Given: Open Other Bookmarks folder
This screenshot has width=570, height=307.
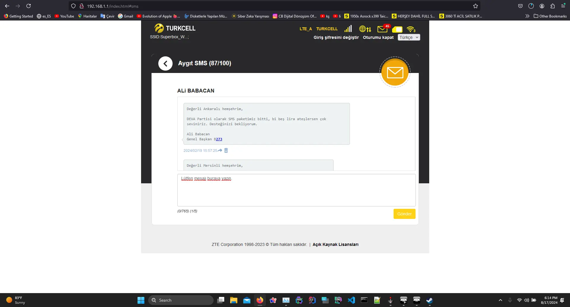Looking at the screenshot, I should pyautogui.click(x=550, y=16).
